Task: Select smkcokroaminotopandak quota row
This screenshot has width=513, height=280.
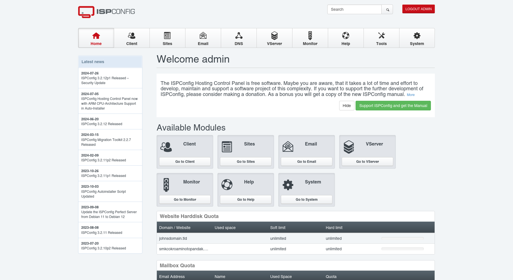Action: click(x=296, y=249)
